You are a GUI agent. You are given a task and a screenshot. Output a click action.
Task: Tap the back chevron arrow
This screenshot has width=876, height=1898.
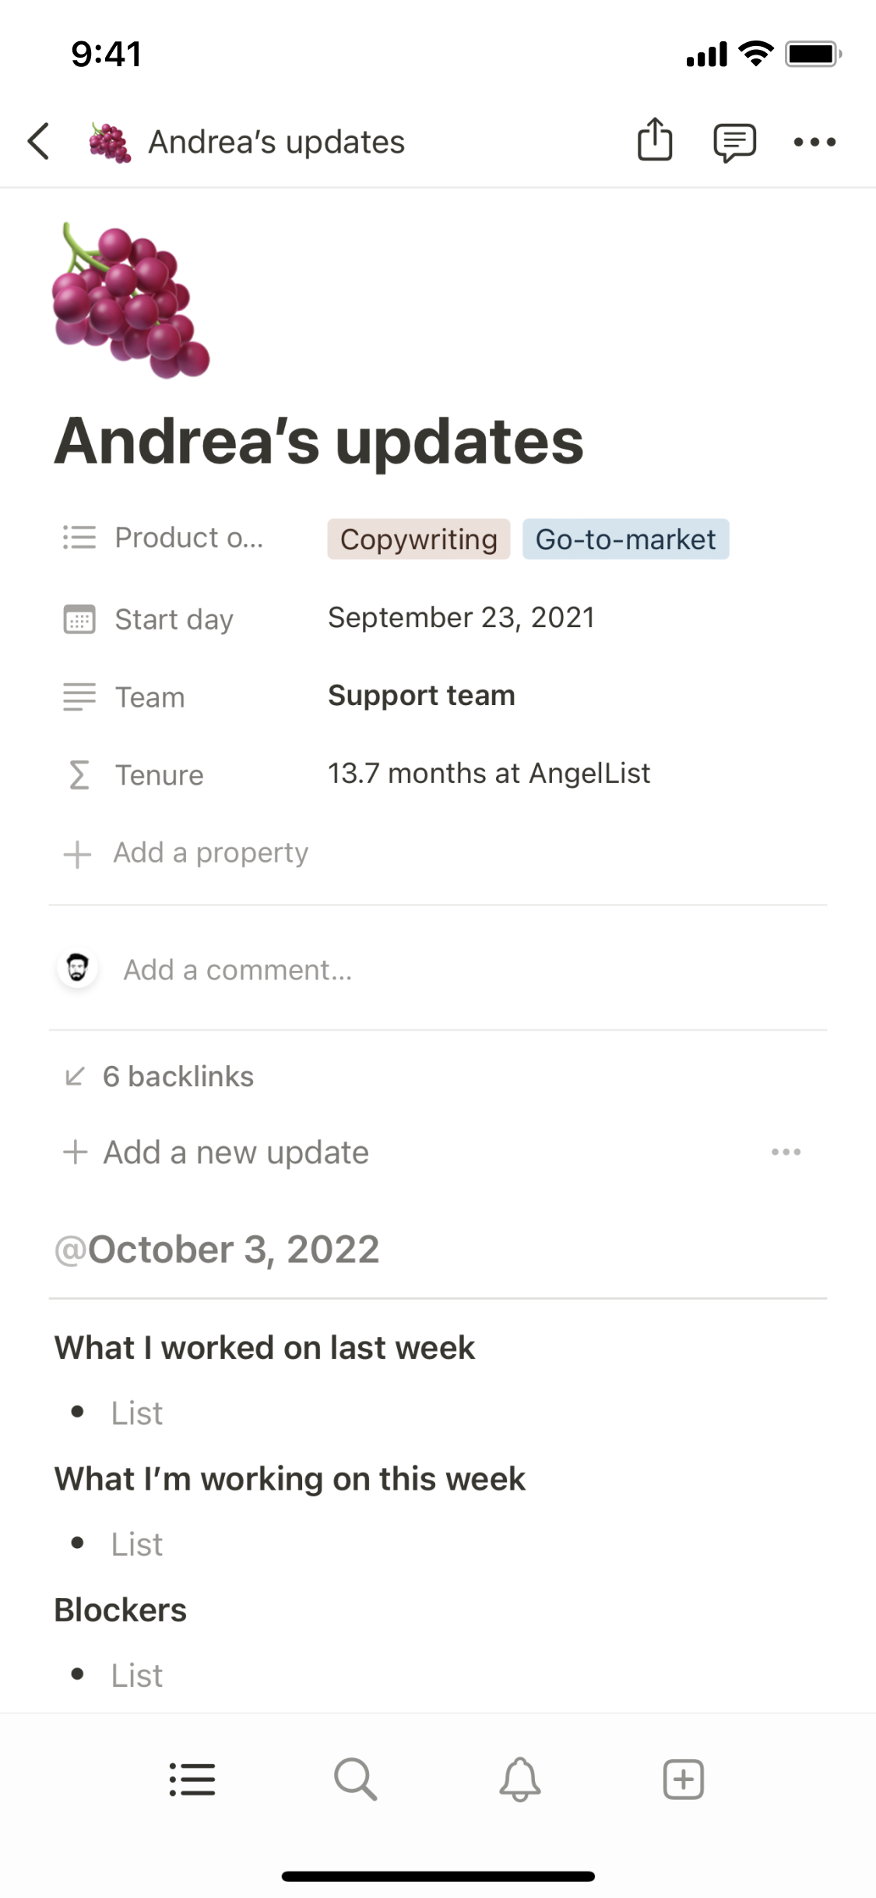coord(39,142)
